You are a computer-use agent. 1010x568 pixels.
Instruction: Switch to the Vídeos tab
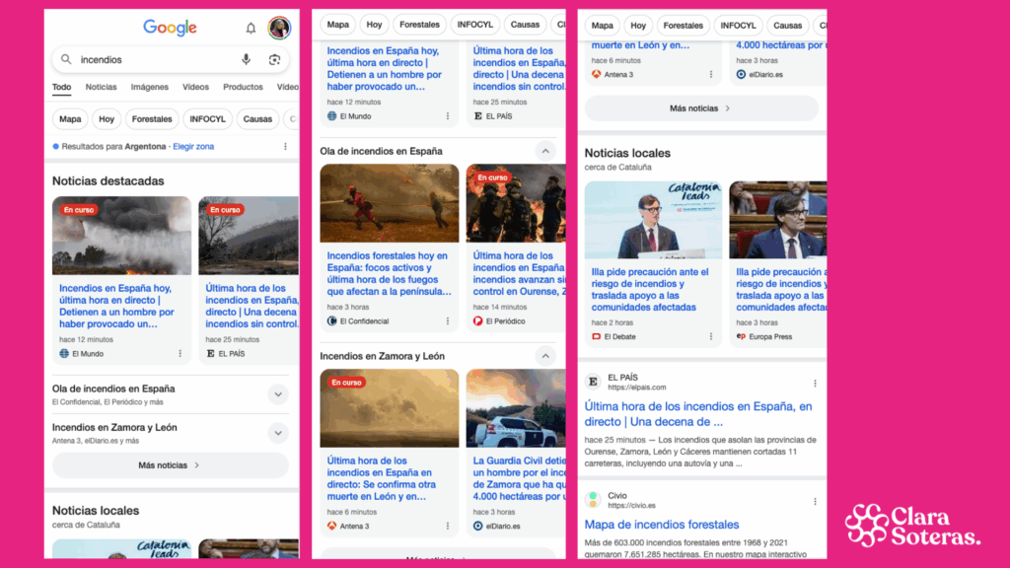tap(195, 87)
